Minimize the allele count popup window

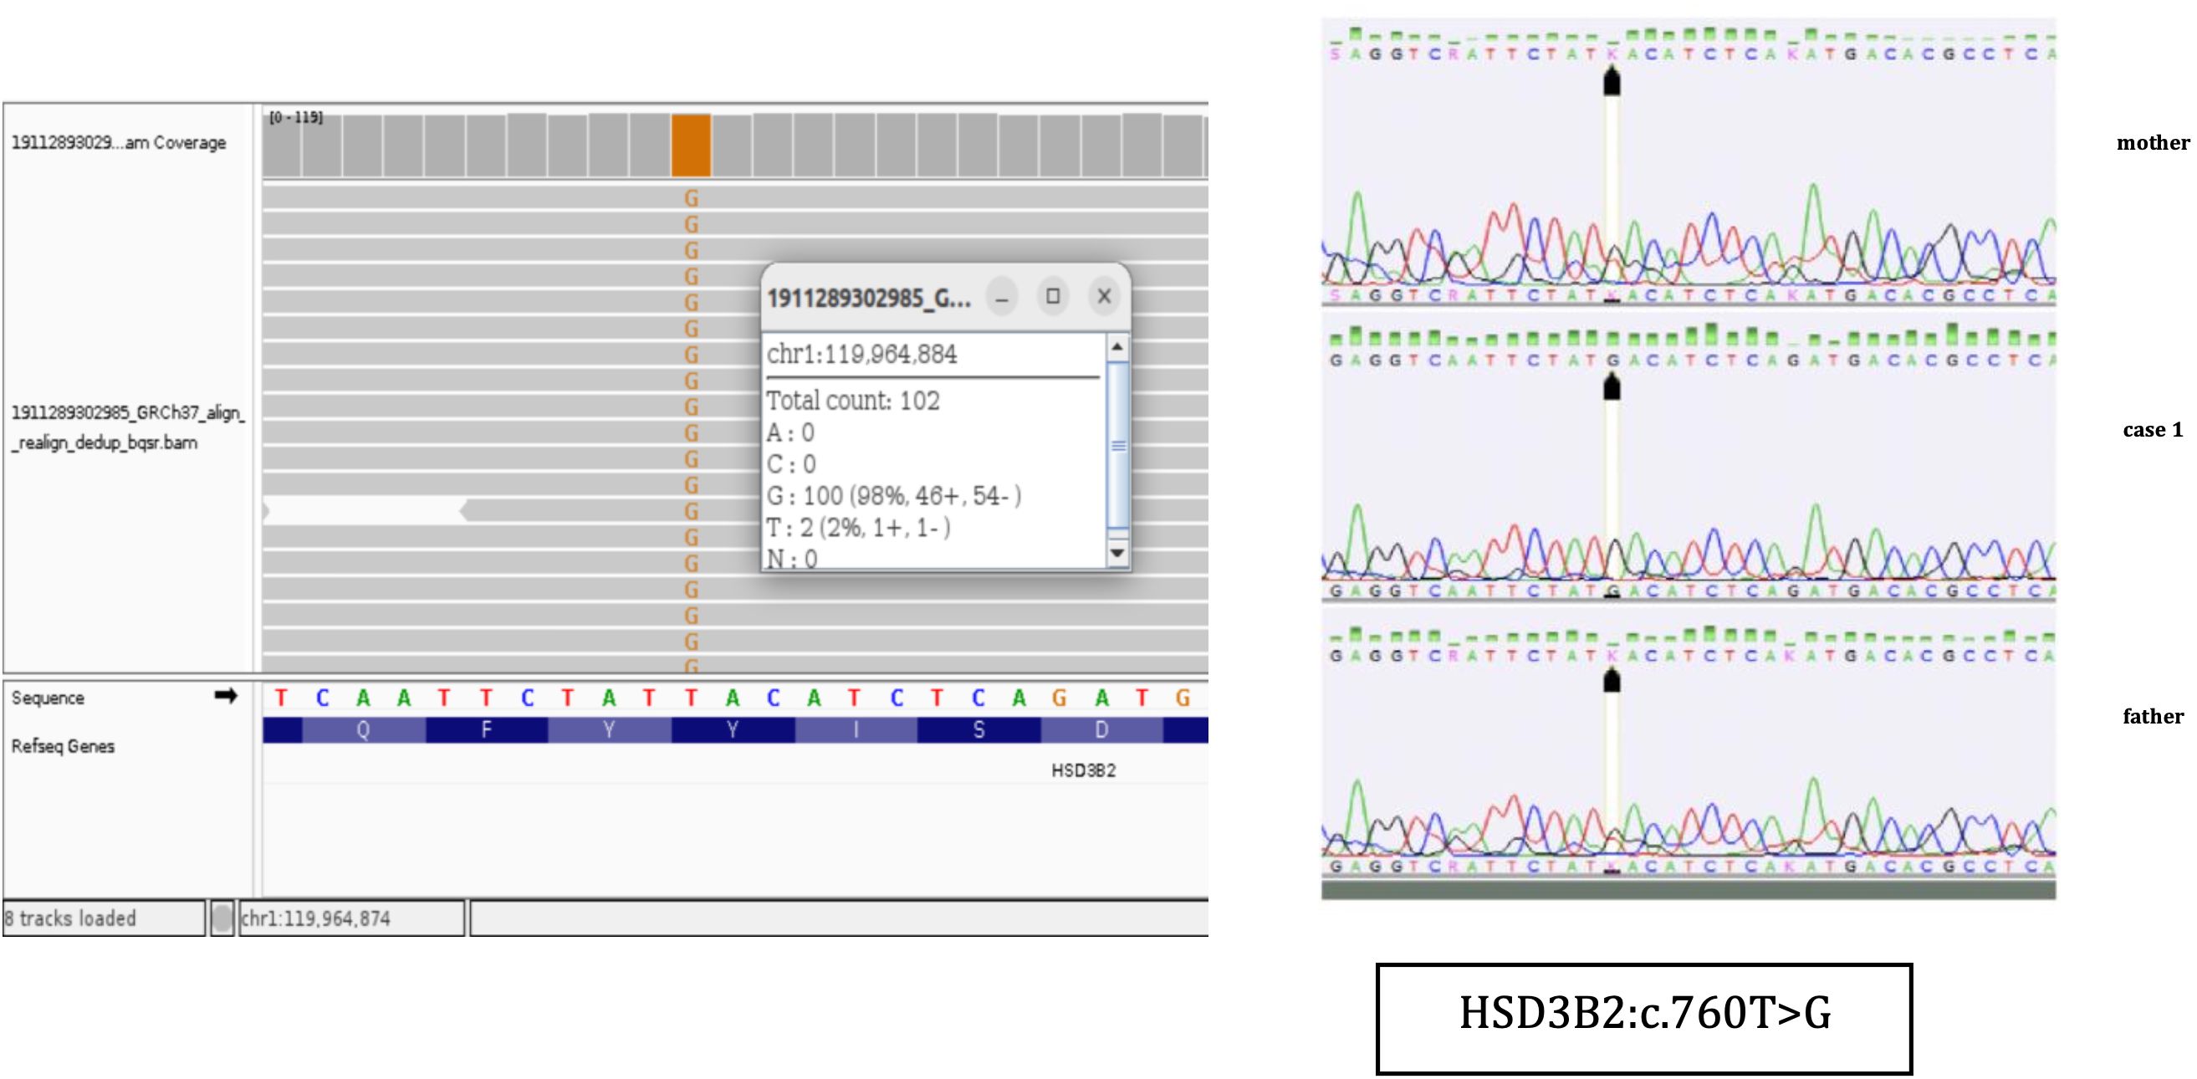point(1002,298)
